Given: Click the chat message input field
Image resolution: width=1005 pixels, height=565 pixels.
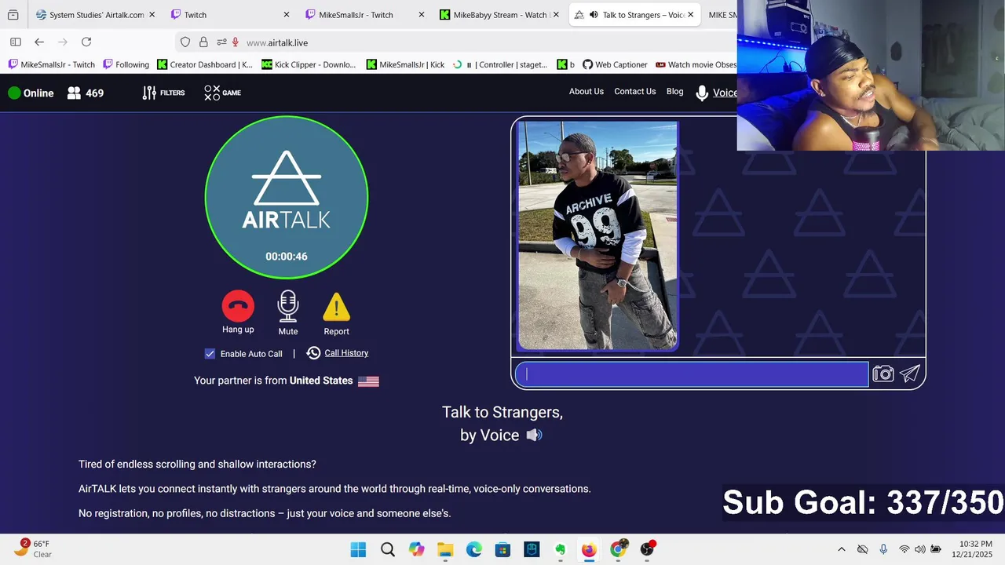Looking at the screenshot, I should [692, 374].
